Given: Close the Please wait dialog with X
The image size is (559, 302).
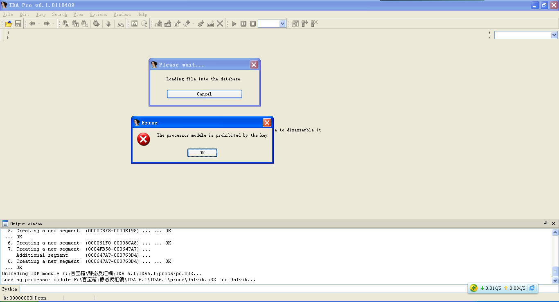Looking at the screenshot, I should 254,64.
